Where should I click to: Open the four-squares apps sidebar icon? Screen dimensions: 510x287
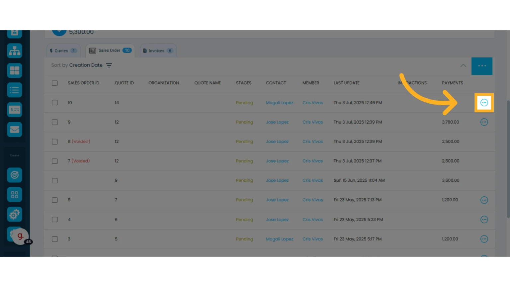(x=15, y=195)
